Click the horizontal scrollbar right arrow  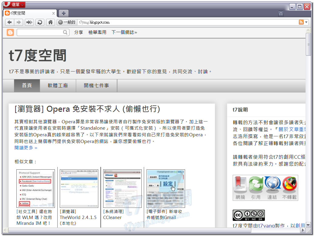(303, 230)
